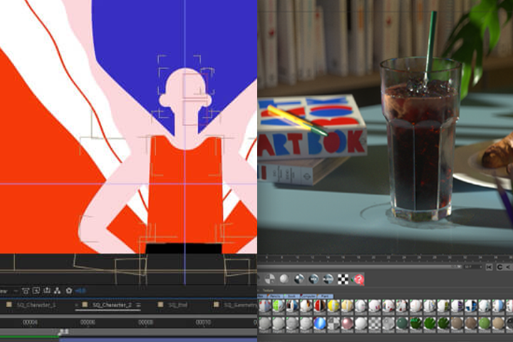Viewport: 513px width, 342px height.
Task: Click the third dark sphere icon before the checkerboard
Action: 328,279
